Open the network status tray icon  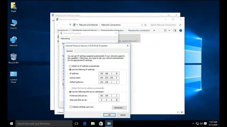(x=197, y=123)
